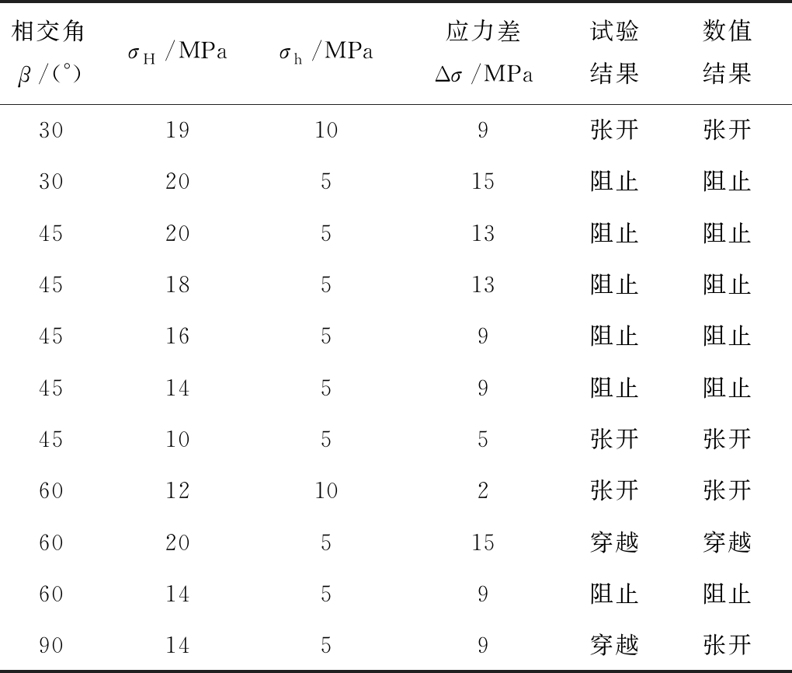Image resolution: width=792 pixels, height=673 pixels.
Task: Select 穿越 test result where σH is 20
Action: 614,542
